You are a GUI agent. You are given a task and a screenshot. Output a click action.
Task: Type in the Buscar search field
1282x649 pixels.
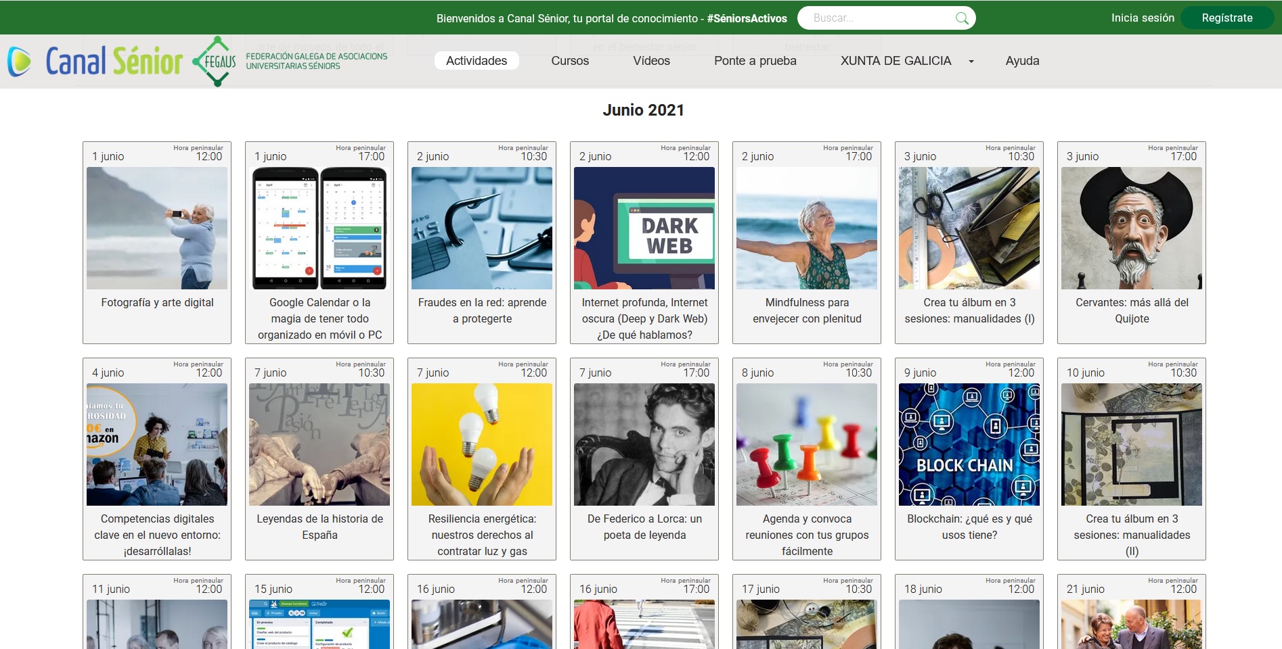[x=880, y=18]
